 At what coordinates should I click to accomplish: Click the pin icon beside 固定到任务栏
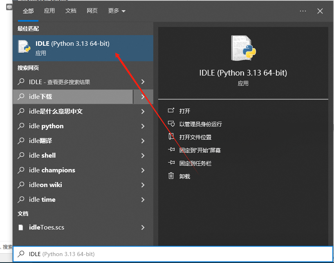tap(171, 163)
